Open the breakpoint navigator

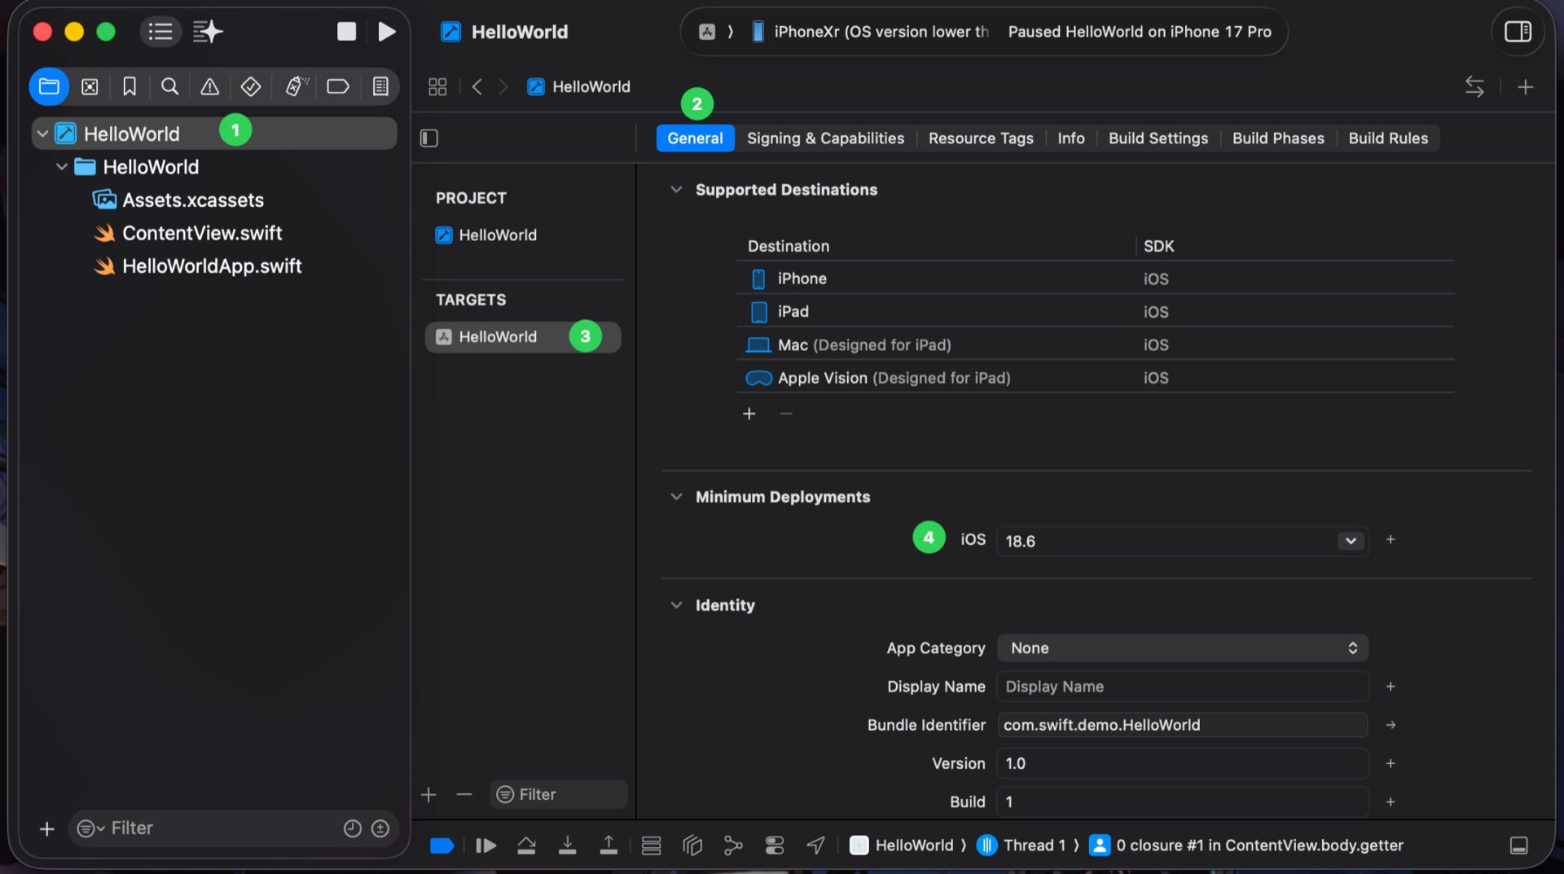[338, 87]
